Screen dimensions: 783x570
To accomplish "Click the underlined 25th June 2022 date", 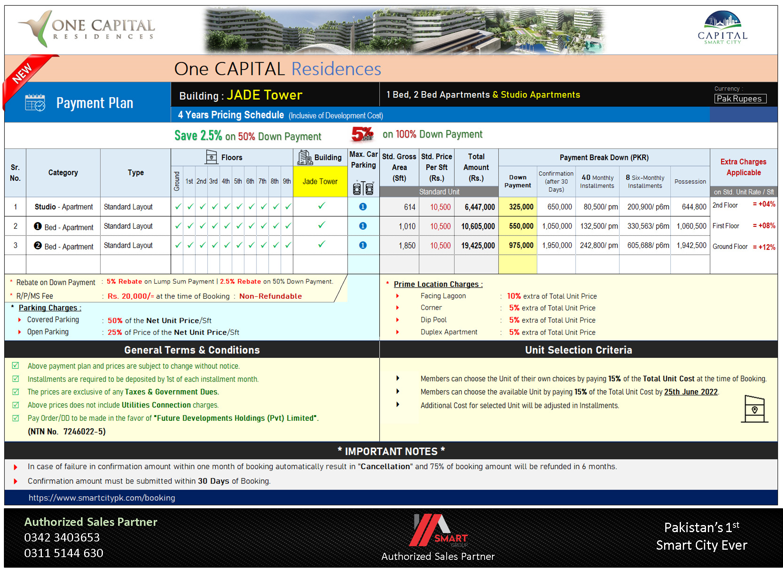I will pyautogui.click(x=691, y=392).
